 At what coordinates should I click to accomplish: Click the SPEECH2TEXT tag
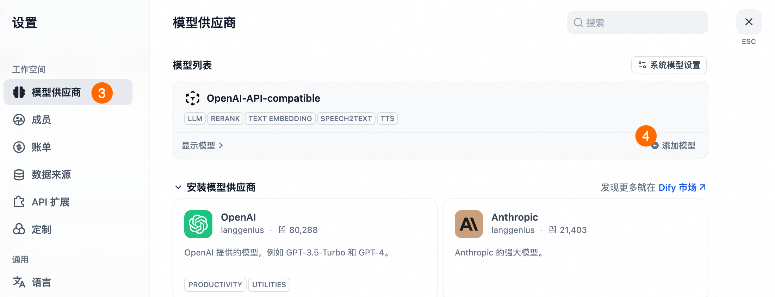click(x=346, y=119)
